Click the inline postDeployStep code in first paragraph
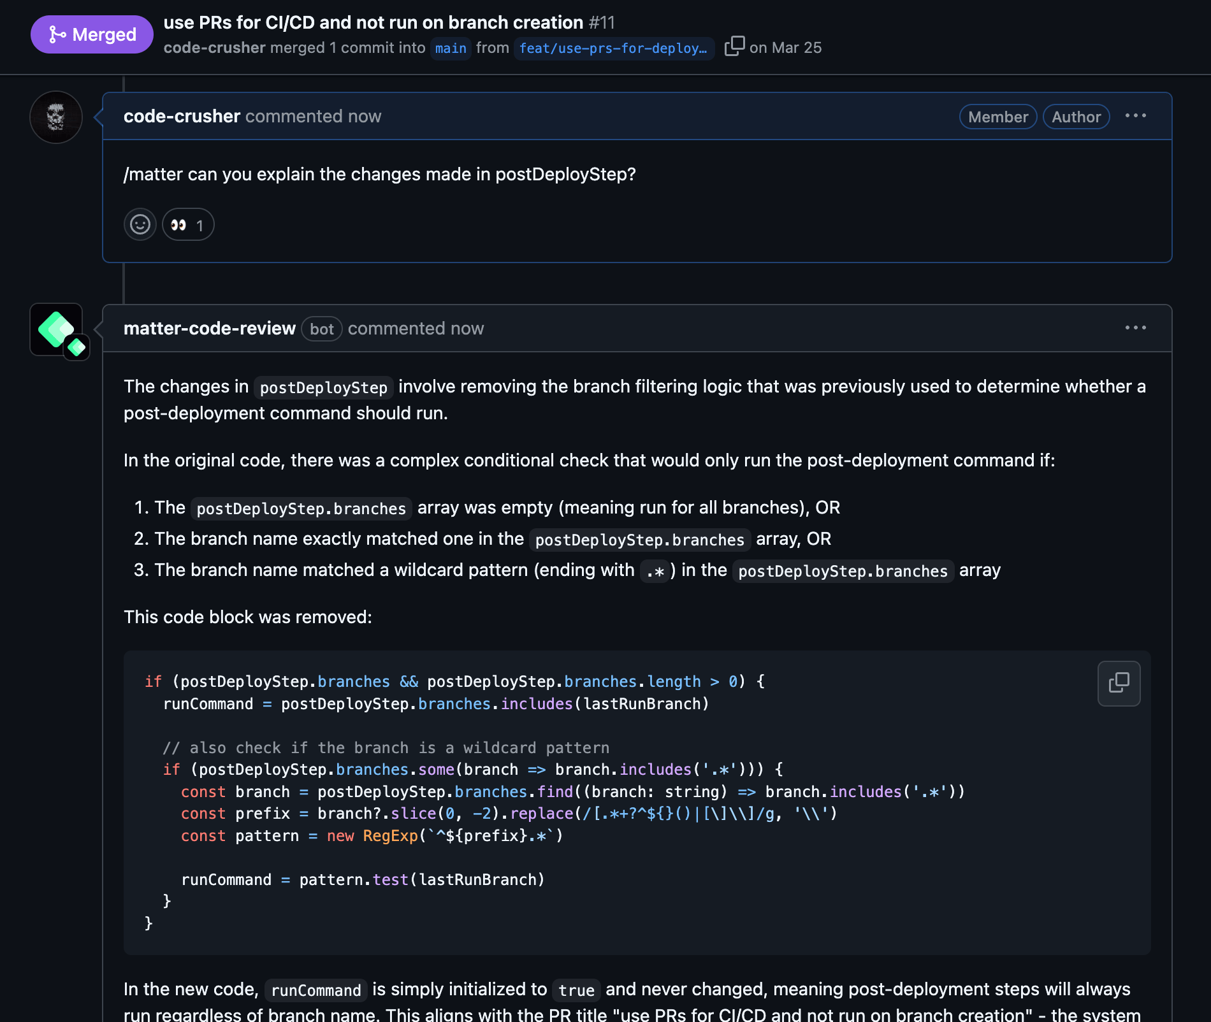 (324, 387)
